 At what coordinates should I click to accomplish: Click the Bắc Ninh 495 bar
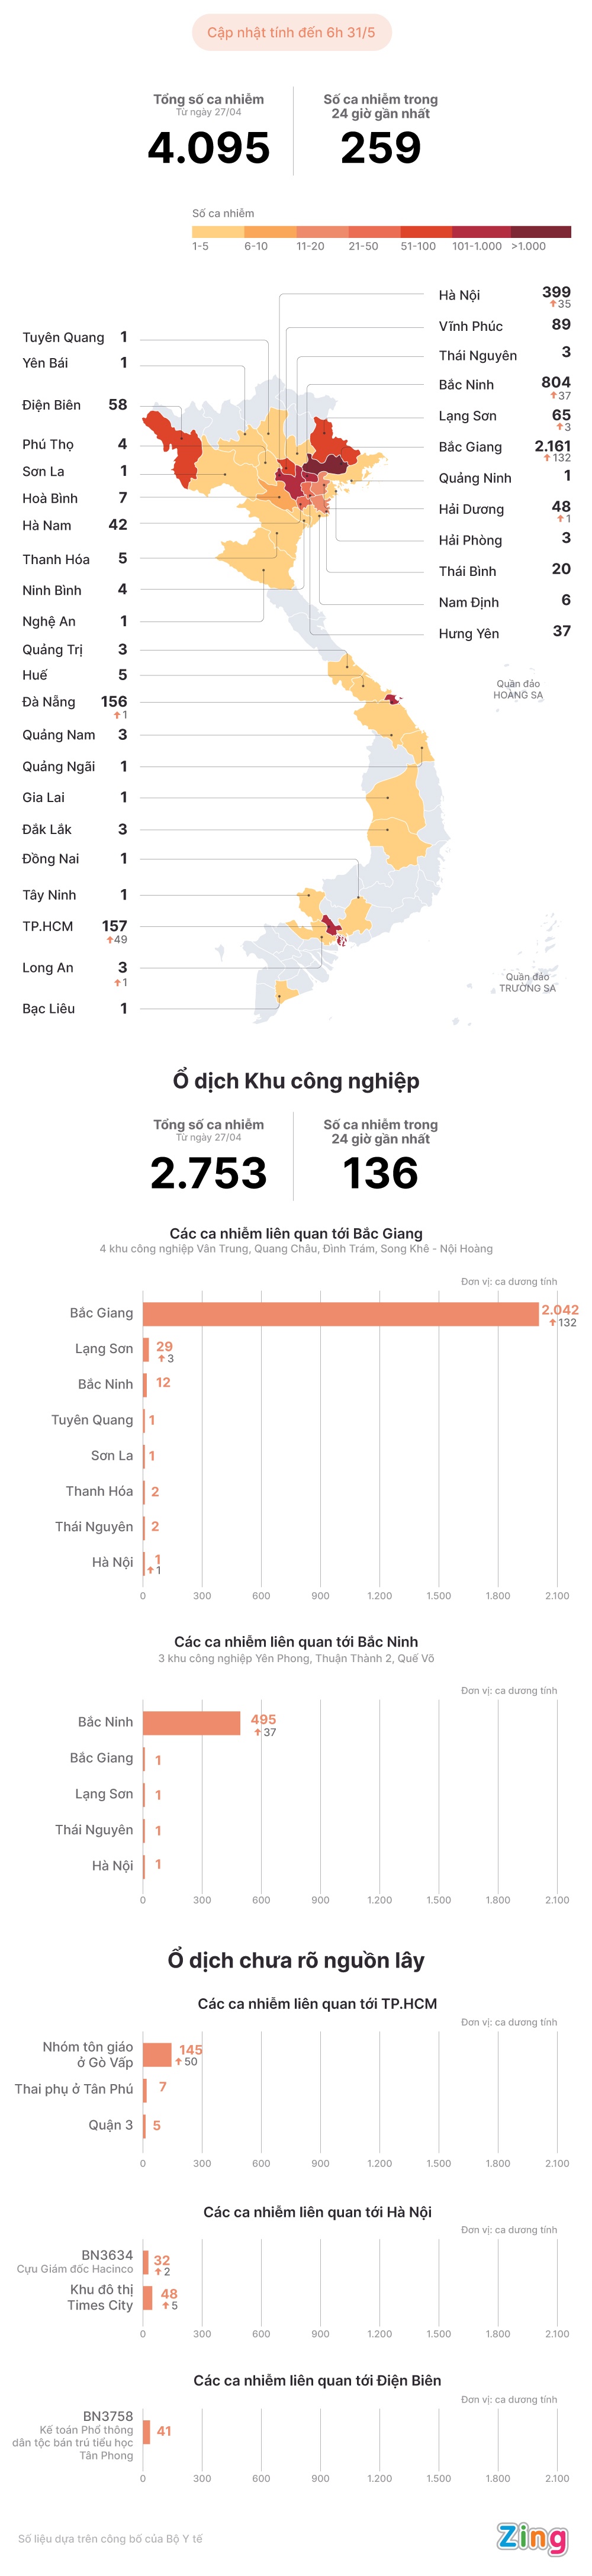(x=191, y=1722)
